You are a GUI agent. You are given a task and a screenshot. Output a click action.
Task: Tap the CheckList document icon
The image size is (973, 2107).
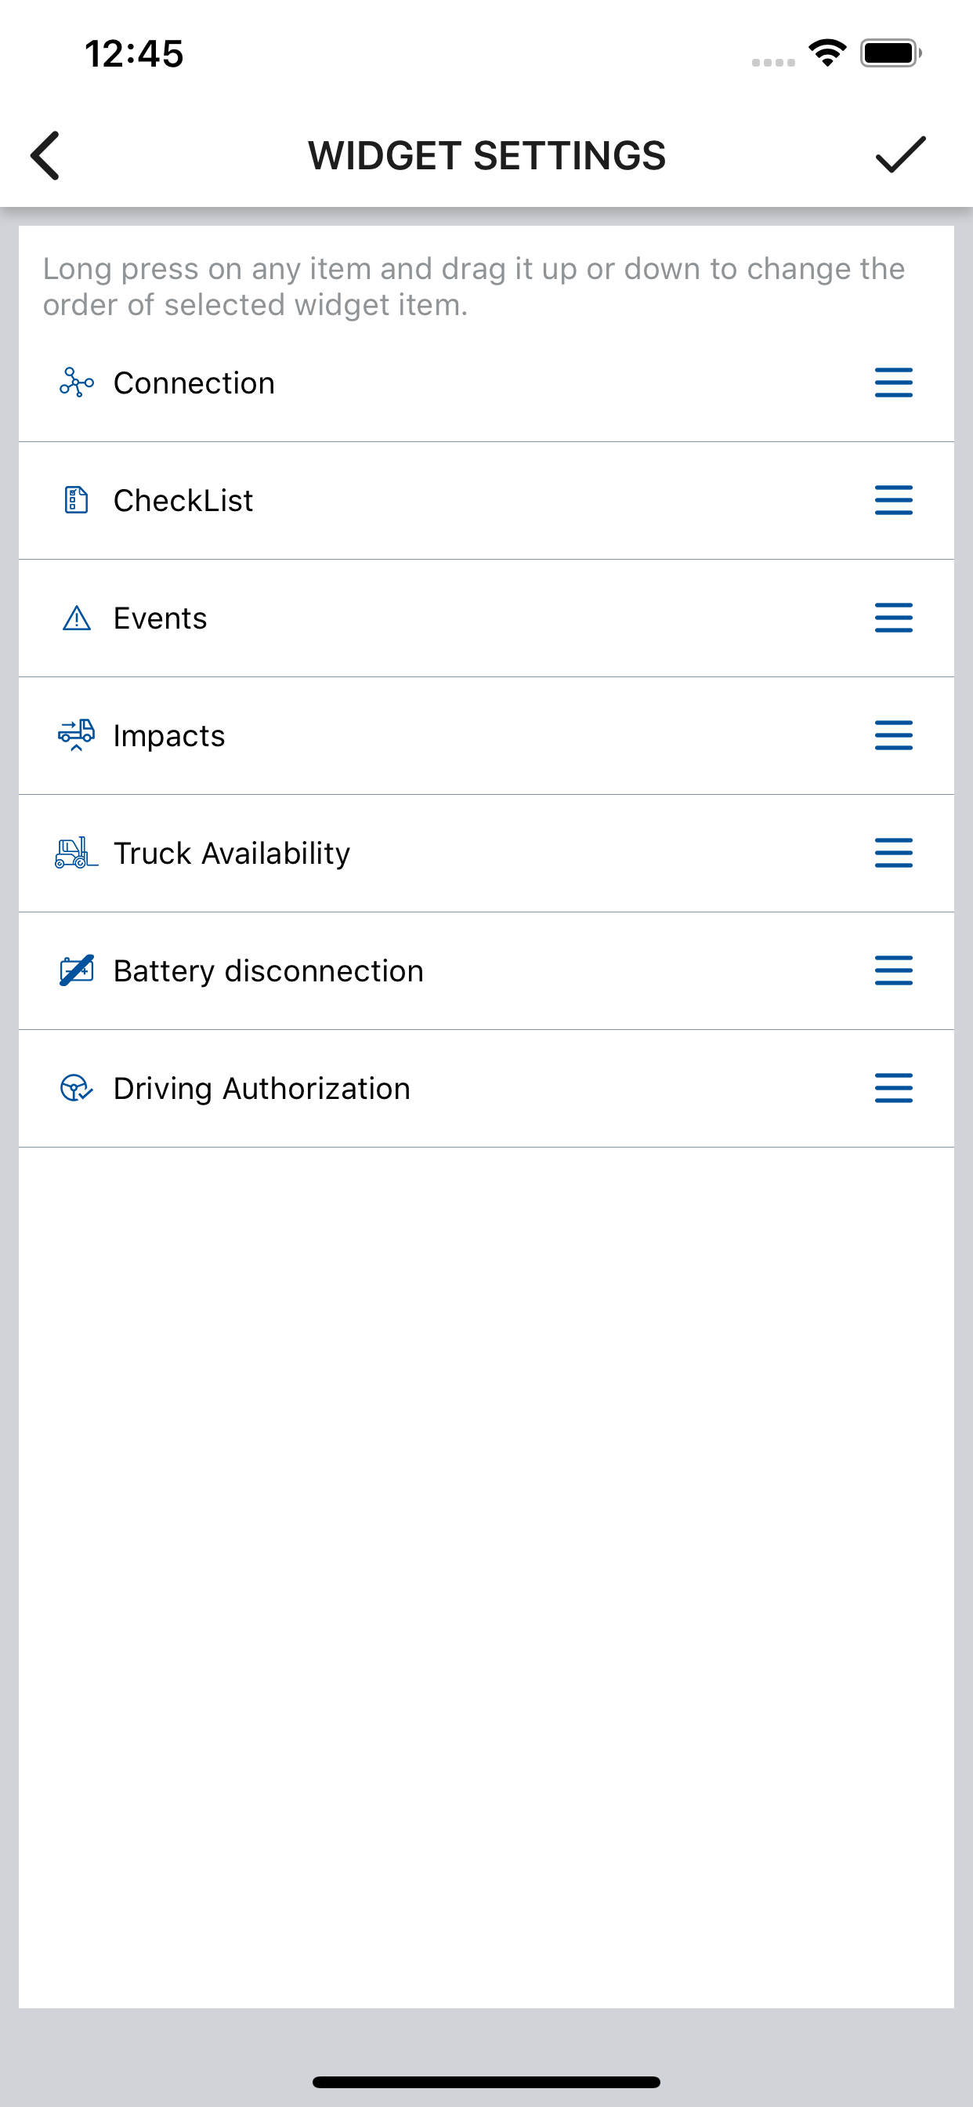click(x=76, y=500)
